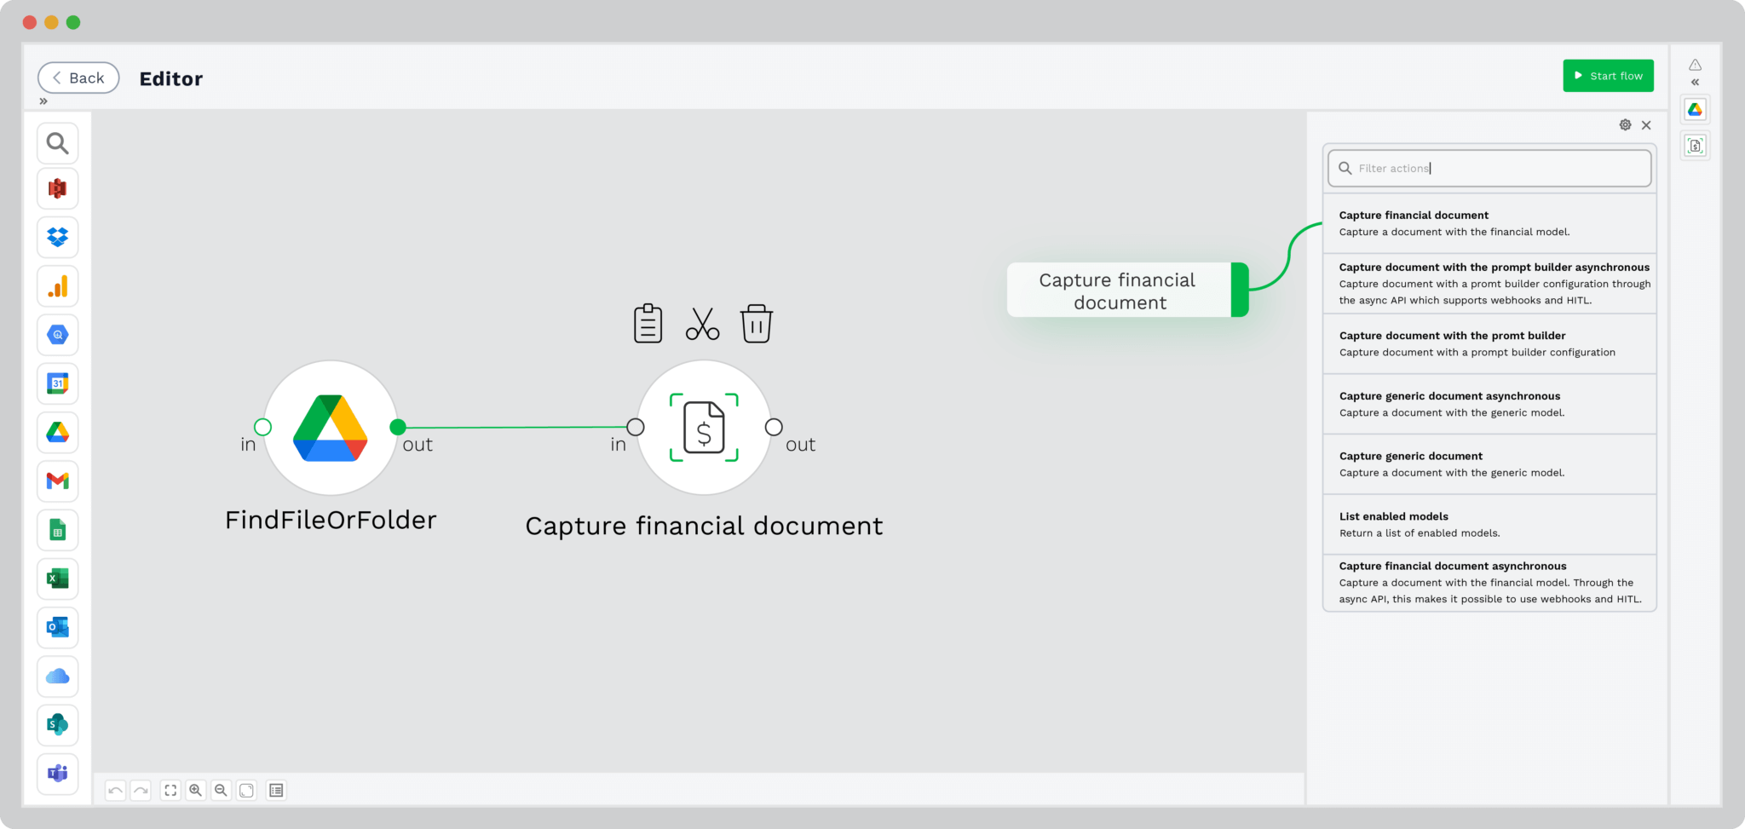Viewport: 1745px width, 829px height.
Task: Delete the node using the trash icon
Action: point(757,322)
